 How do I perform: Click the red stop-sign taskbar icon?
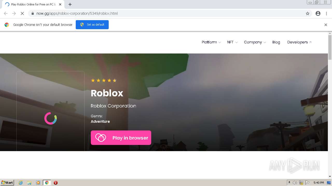click(56, 183)
